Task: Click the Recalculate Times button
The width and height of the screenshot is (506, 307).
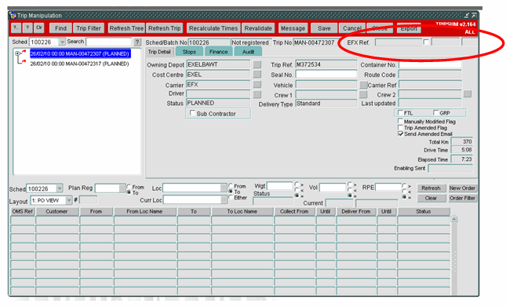Action: click(x=213, y=28)
